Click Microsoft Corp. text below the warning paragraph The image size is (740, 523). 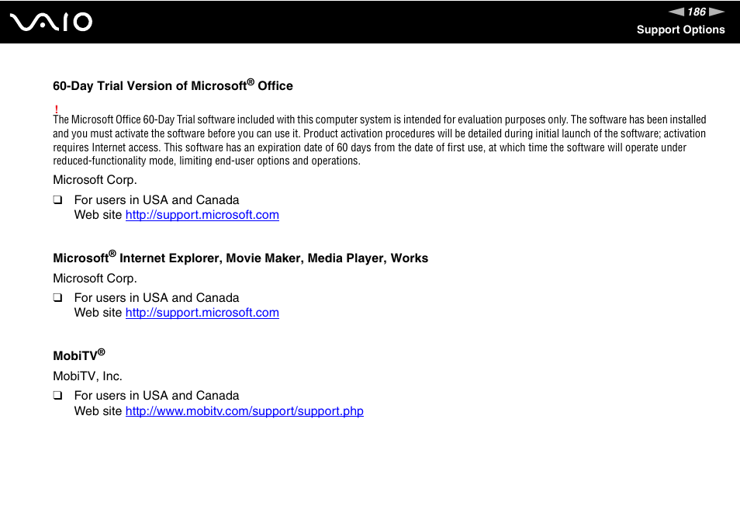[x=95, y=180]
